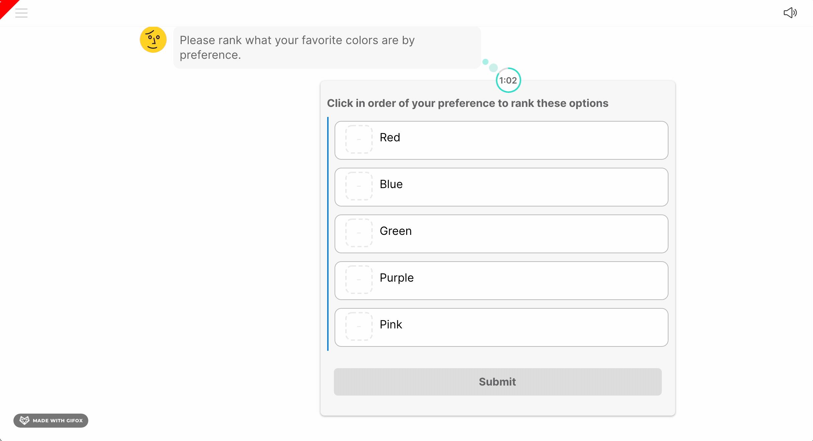Click the fox icon in the Gifox badge
The height and width of the screenshot is (441, 813).
point(24,420)
